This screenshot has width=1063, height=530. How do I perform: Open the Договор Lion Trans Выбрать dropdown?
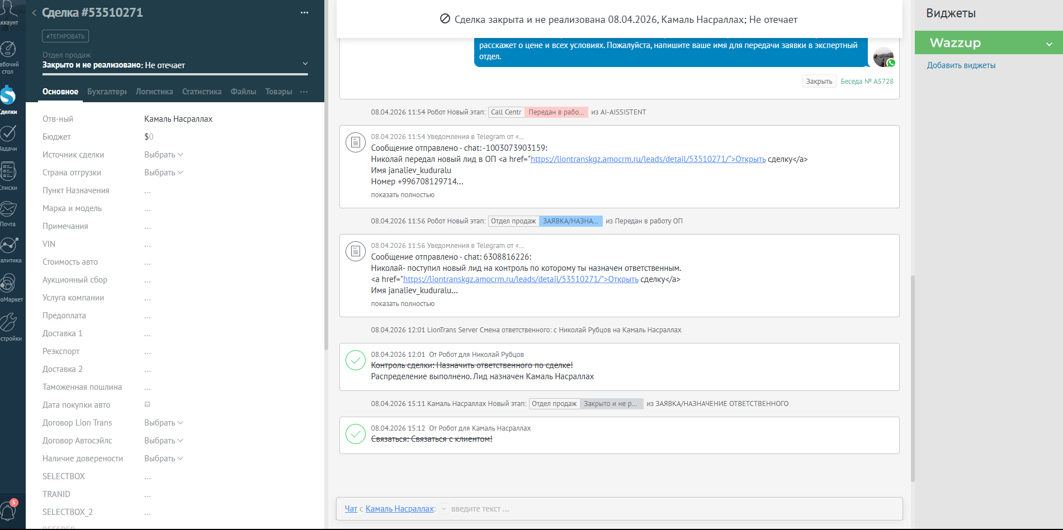click(164, 423)
